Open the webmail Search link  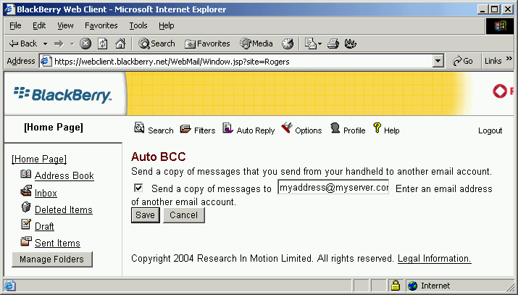(161, 130)
